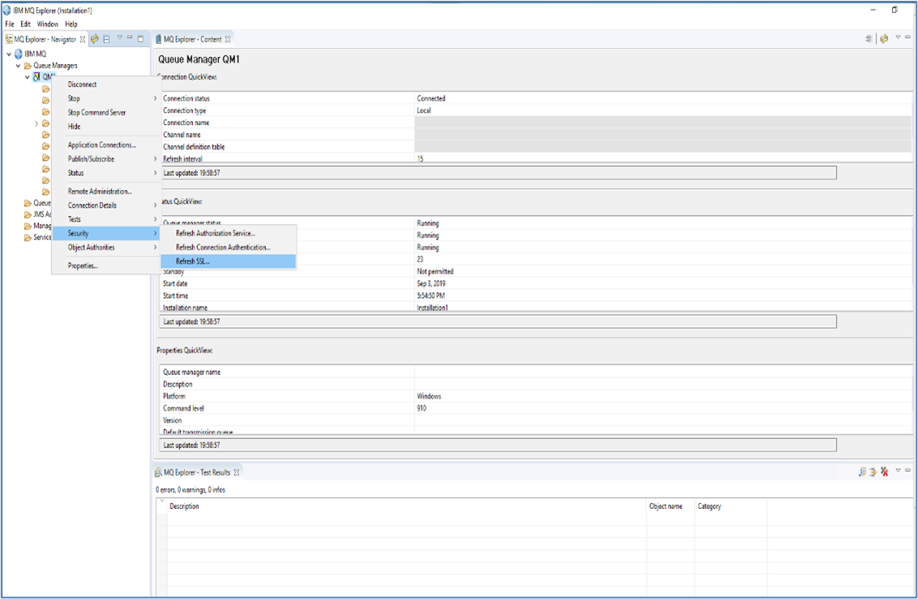Open the Connection Details submenu
918x599 pixels.
click(x=106, y=205)
